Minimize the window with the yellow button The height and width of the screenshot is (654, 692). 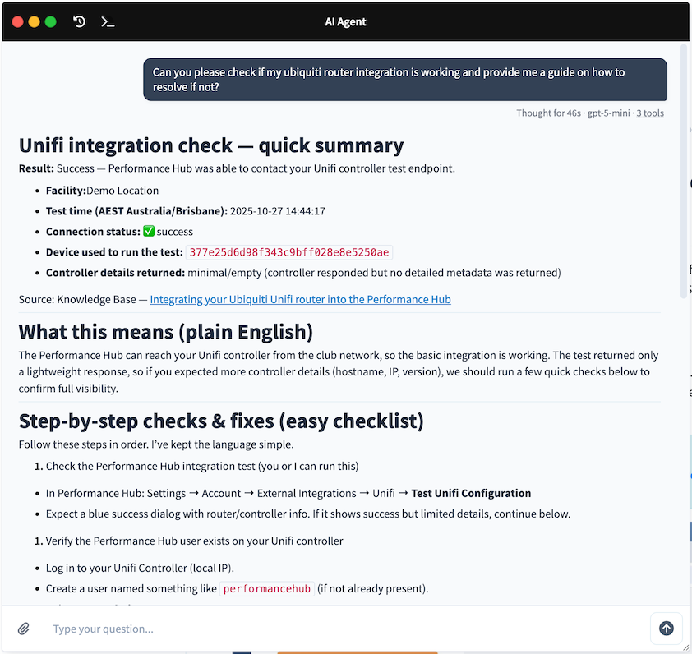pyautogui.click(x=34, y=22)
